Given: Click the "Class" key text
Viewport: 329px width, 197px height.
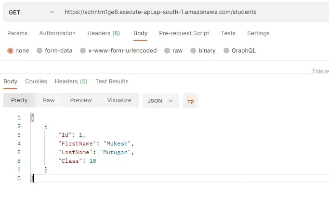Looking at the screenshot, I should tap(70, 161).
